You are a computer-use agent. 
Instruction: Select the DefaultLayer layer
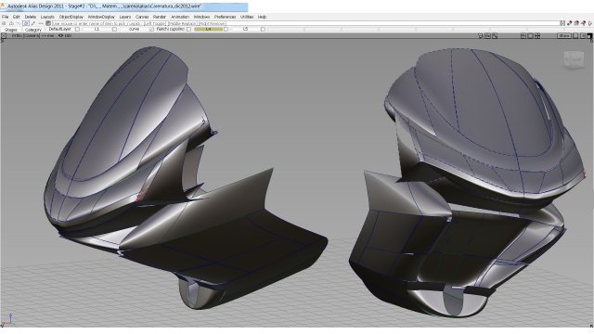click(59, 29)
